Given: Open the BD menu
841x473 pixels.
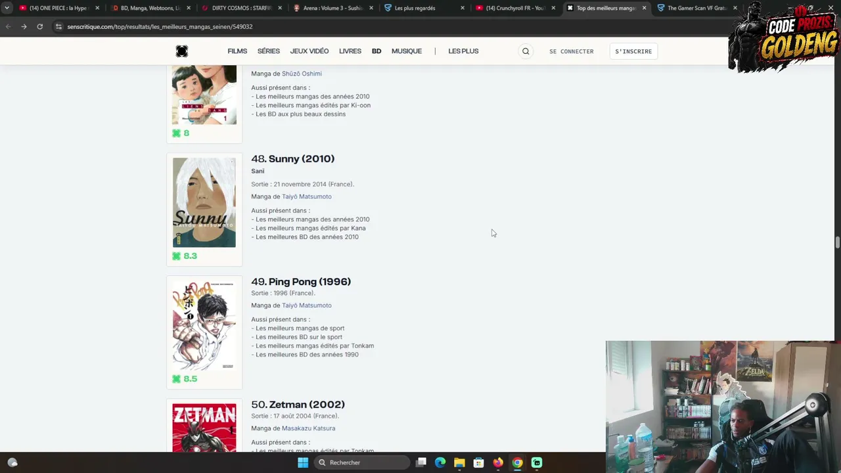Looking at the screenshot, I should click(x=376, y=51).
